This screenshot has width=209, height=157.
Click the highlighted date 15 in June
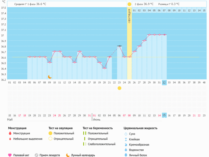164,115
